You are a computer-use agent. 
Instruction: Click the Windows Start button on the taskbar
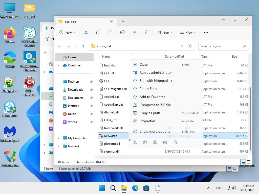click(102, 188)
